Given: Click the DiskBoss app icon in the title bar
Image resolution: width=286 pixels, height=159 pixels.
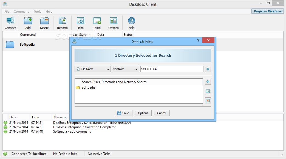Looking at the screenshot, I should 5,4.
